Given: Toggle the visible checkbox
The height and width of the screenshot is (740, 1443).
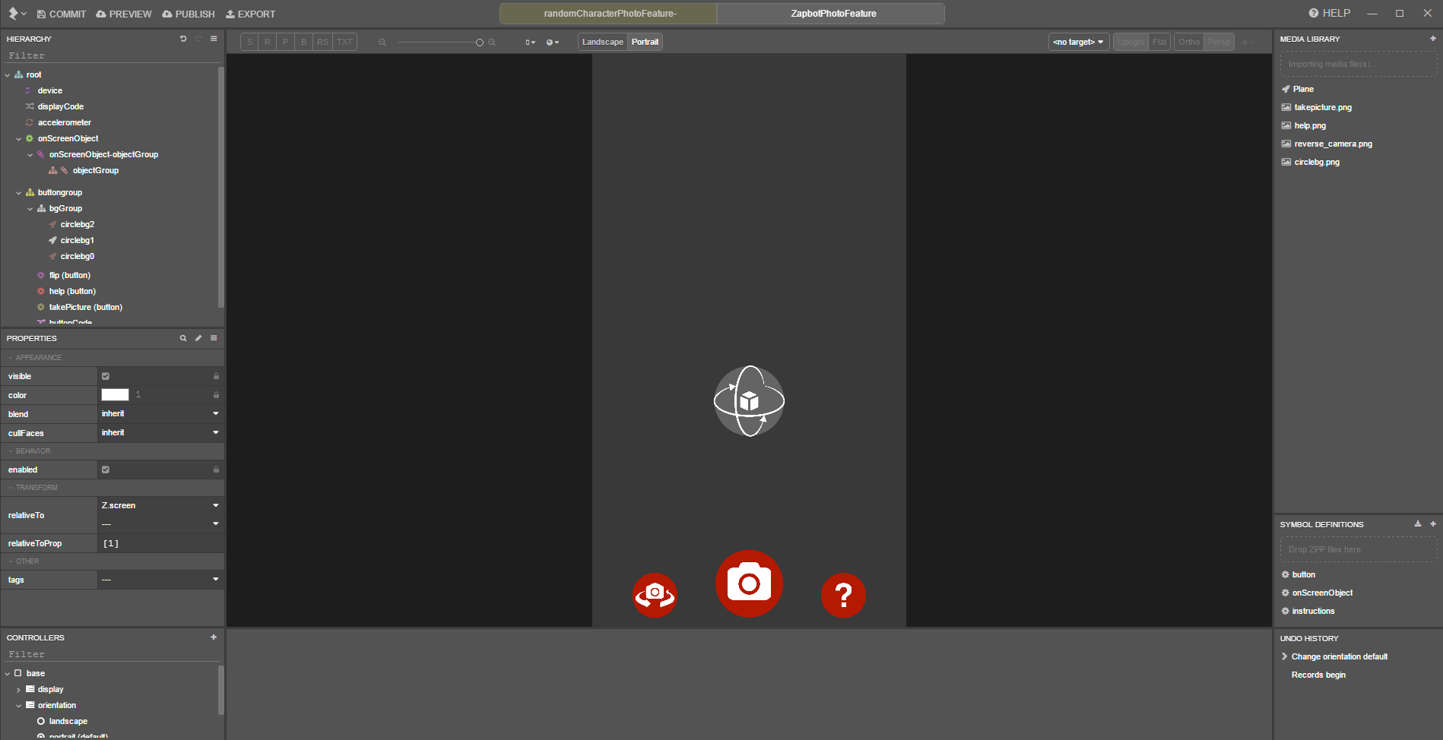Looking at the screenshot, I should point(106,376).
